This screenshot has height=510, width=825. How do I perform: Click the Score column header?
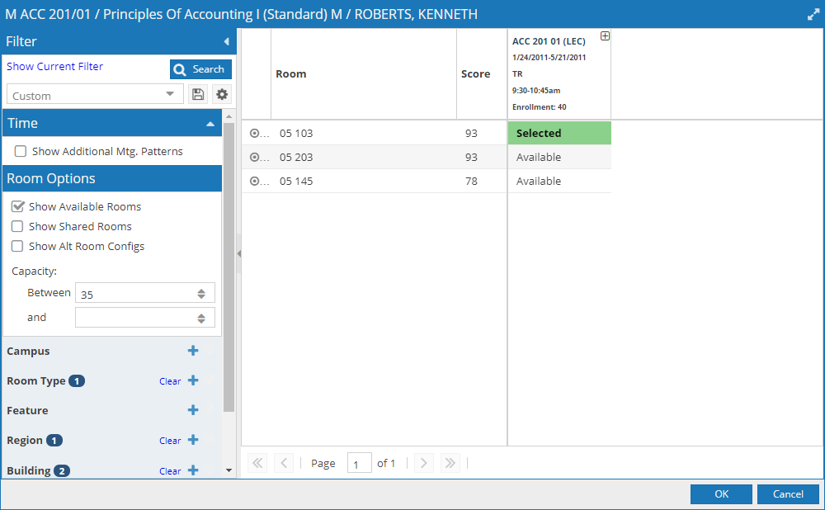coord(482,74)
